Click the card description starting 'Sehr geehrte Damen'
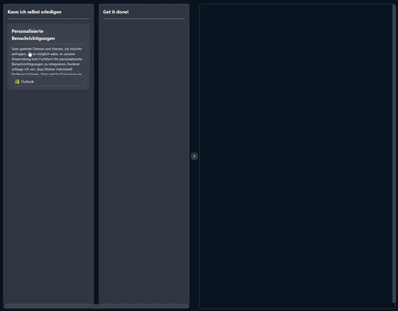The image size is (398, 311). (x=47, y=49)
